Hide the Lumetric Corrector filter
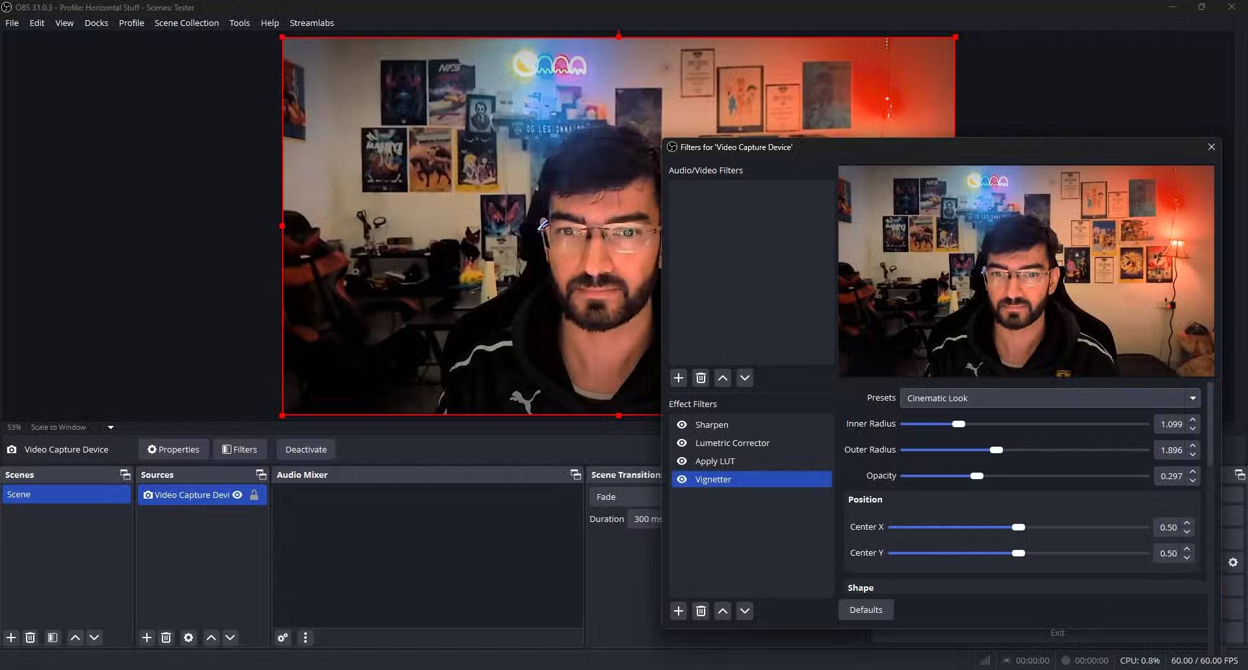 pos(682,443)
